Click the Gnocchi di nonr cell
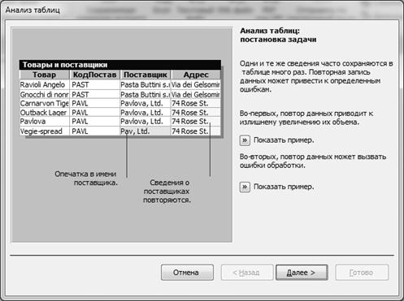 point(45,94)
